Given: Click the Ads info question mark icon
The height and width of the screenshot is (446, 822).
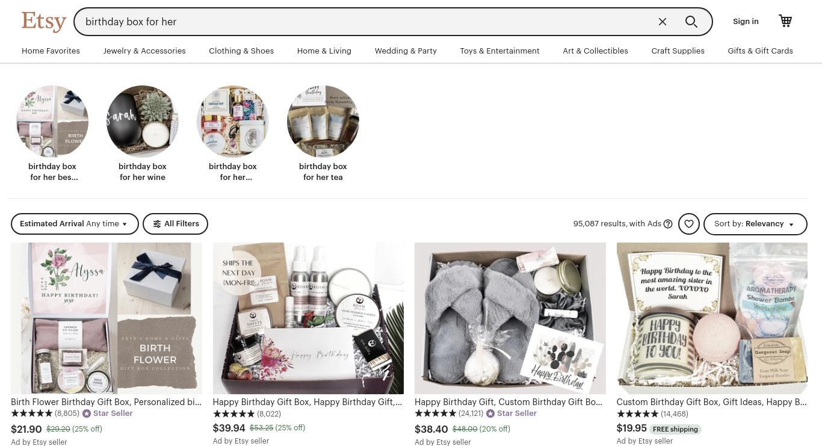Looking at the screenshot, I should 668,224.
